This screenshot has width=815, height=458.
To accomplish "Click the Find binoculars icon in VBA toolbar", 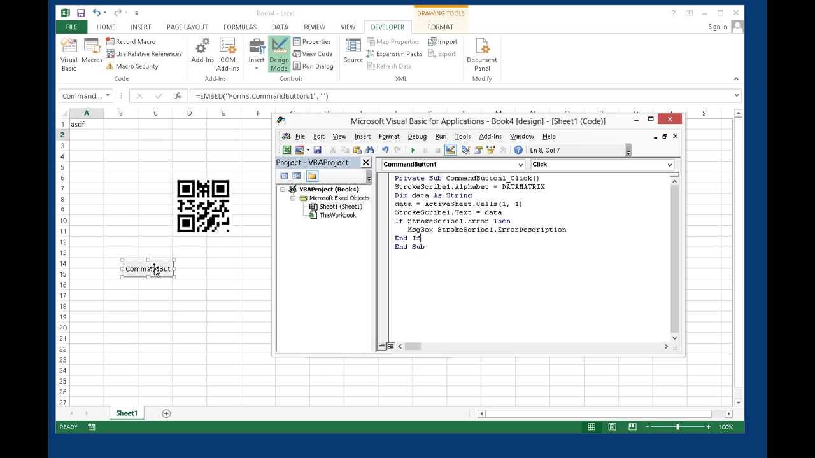I will coord(369,150).
